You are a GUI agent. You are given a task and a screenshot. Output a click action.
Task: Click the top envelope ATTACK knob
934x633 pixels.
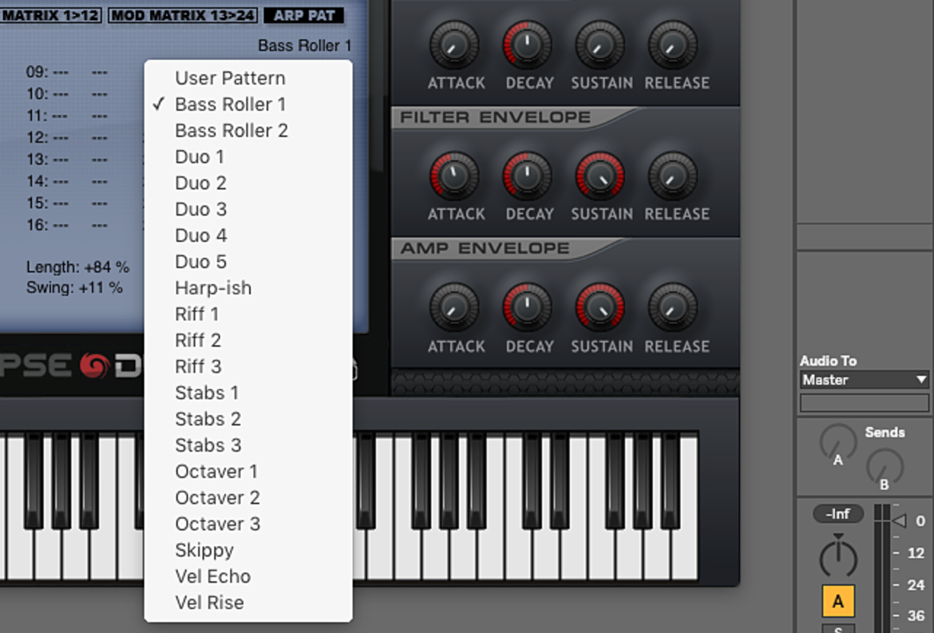tap(454, 45)
